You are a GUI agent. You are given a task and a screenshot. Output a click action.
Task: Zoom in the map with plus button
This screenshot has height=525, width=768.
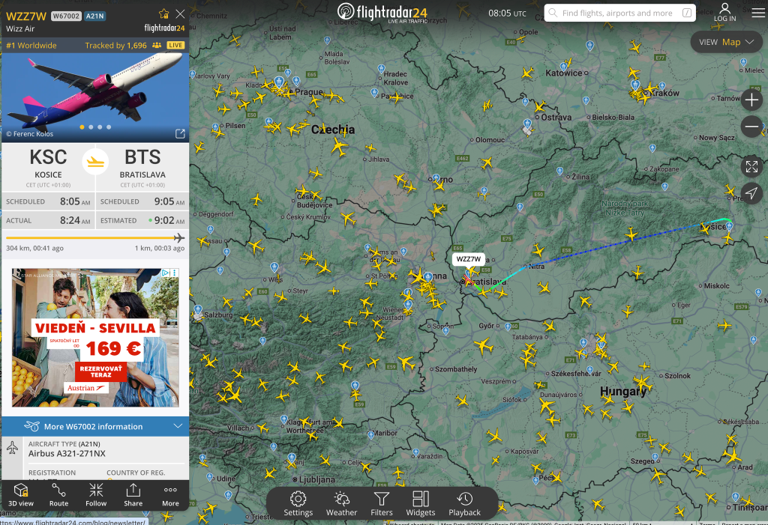[x=751, y=100]
